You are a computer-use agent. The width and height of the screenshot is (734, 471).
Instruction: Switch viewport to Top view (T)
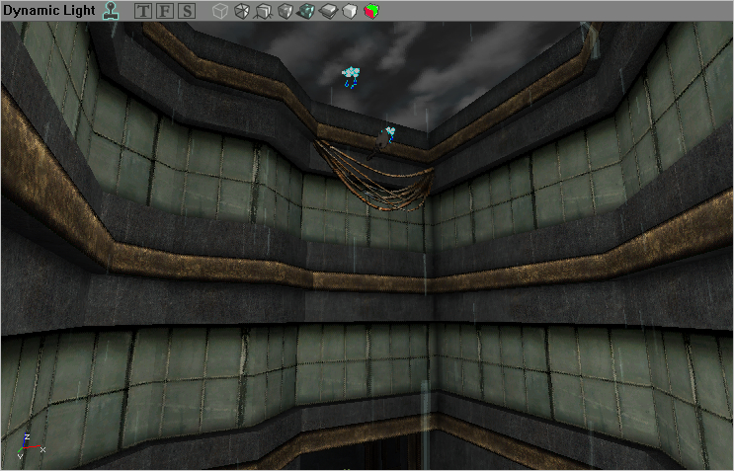tap(143, 11)
